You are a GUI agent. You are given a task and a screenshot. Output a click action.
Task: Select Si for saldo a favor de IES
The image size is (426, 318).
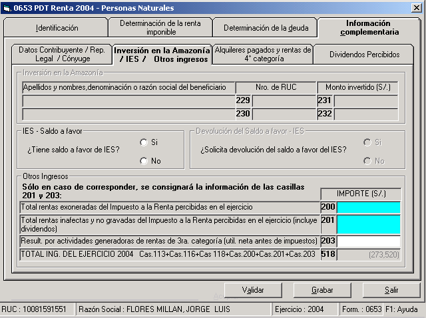[144, 142]
